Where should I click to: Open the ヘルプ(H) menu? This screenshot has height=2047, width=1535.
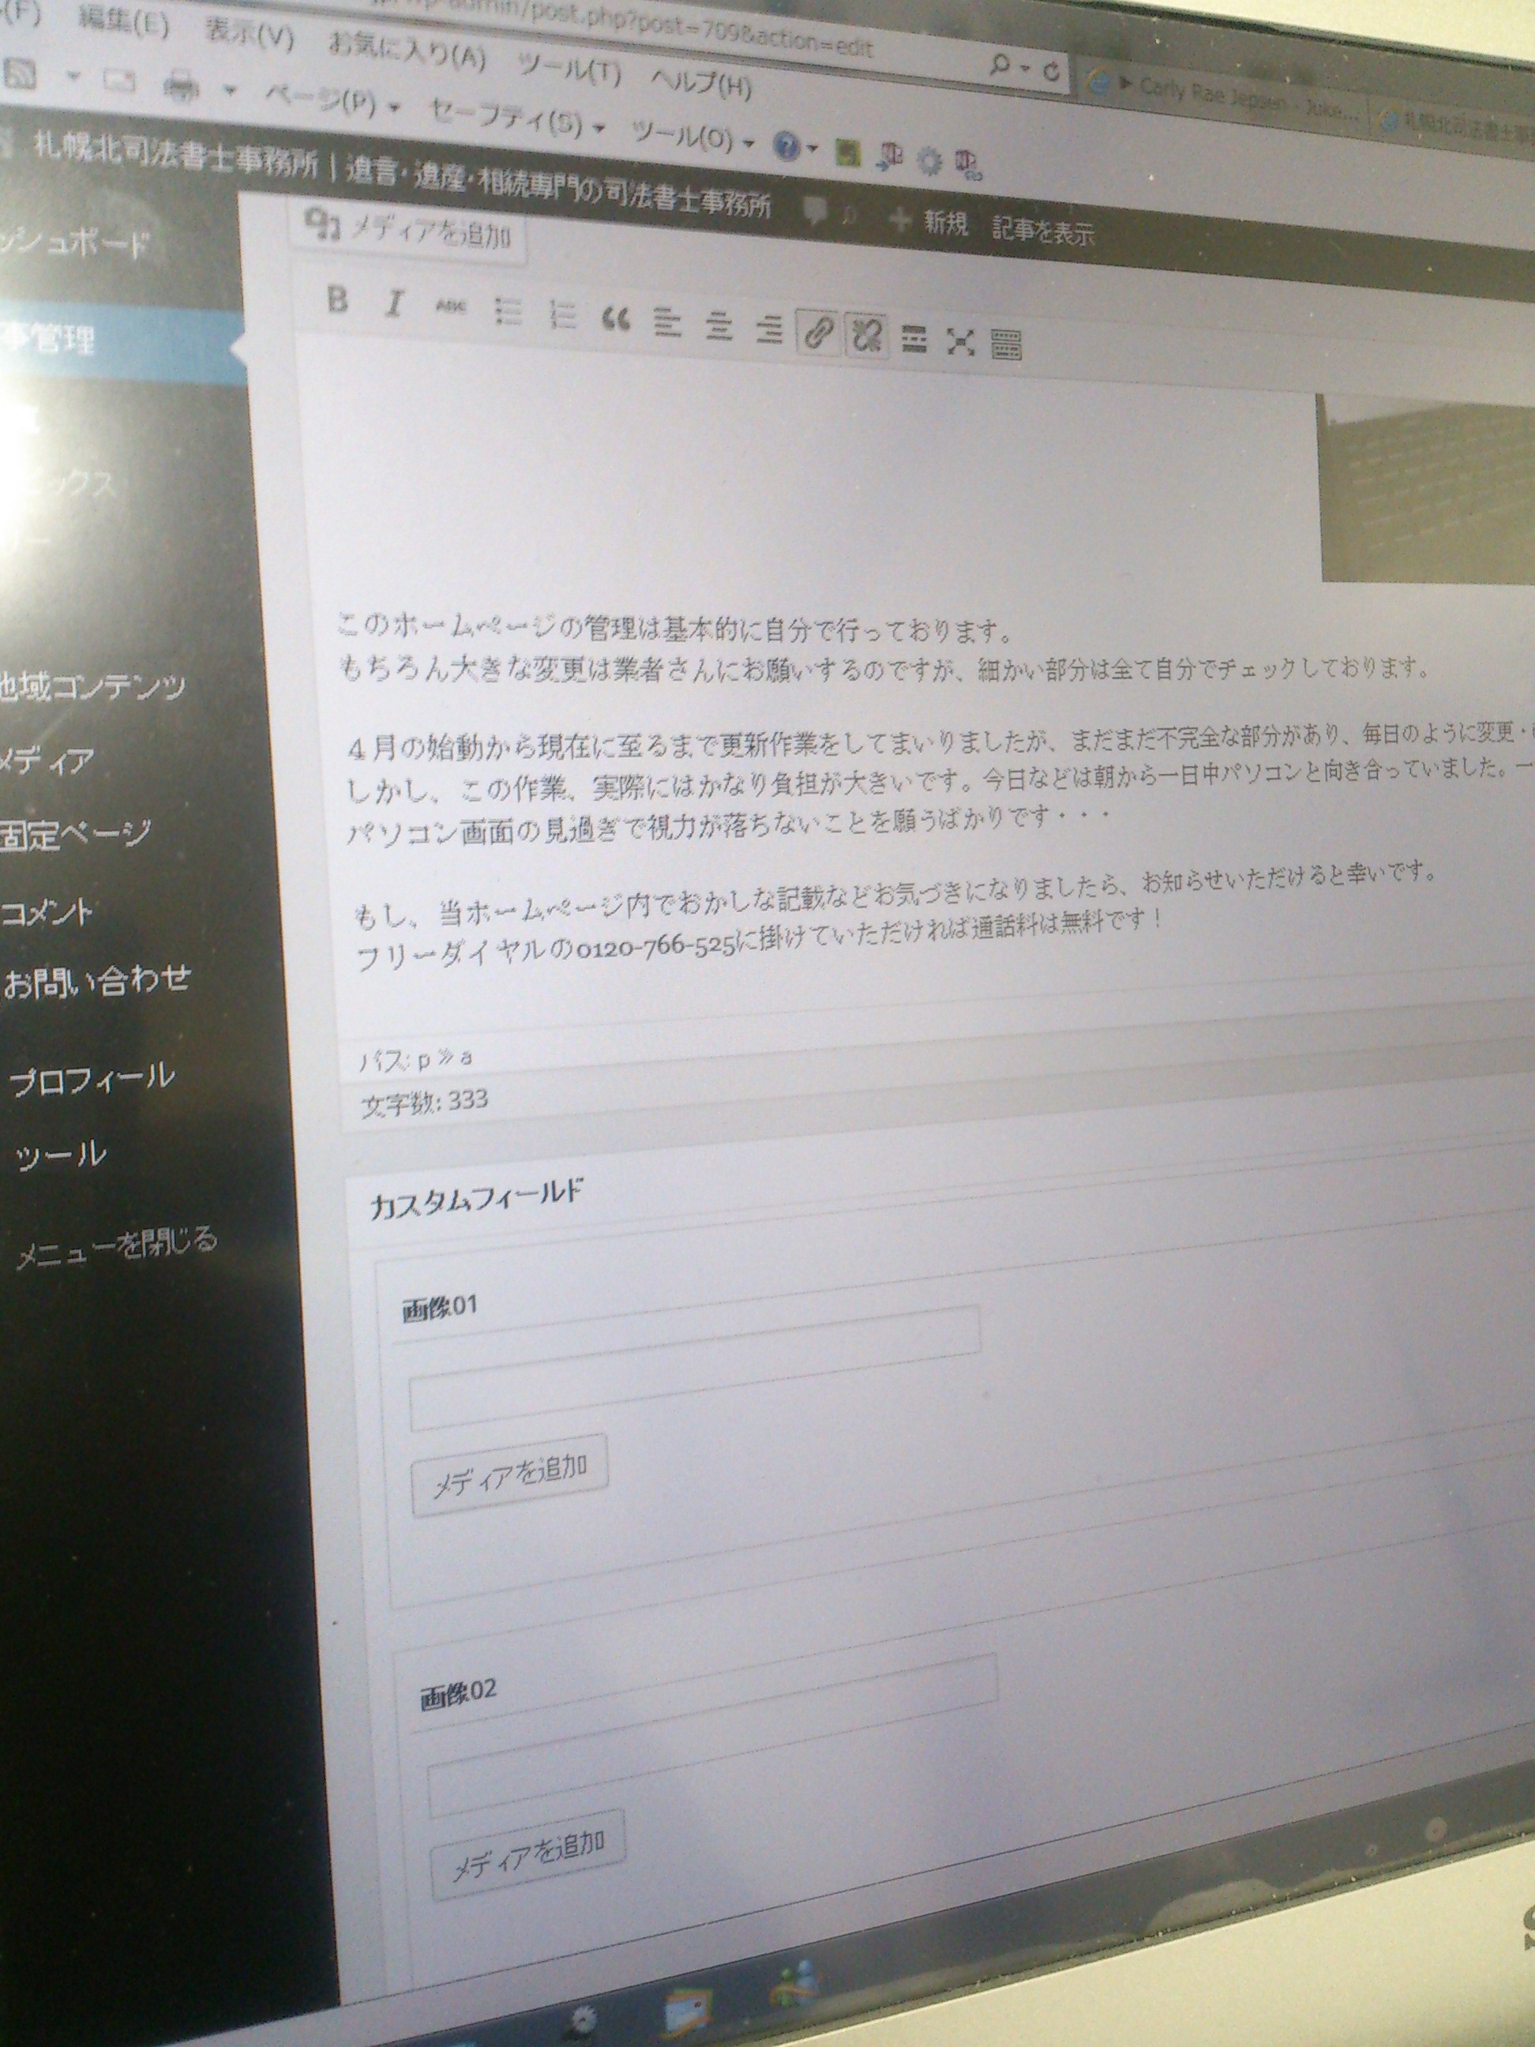click(700, 83)
